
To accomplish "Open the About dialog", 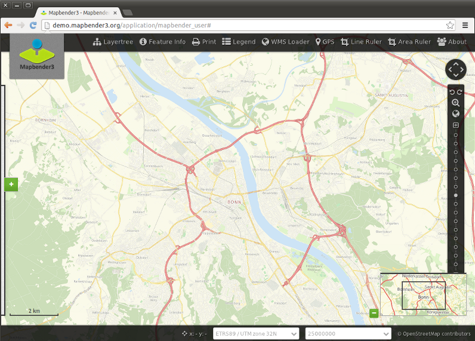I will 452,42.
